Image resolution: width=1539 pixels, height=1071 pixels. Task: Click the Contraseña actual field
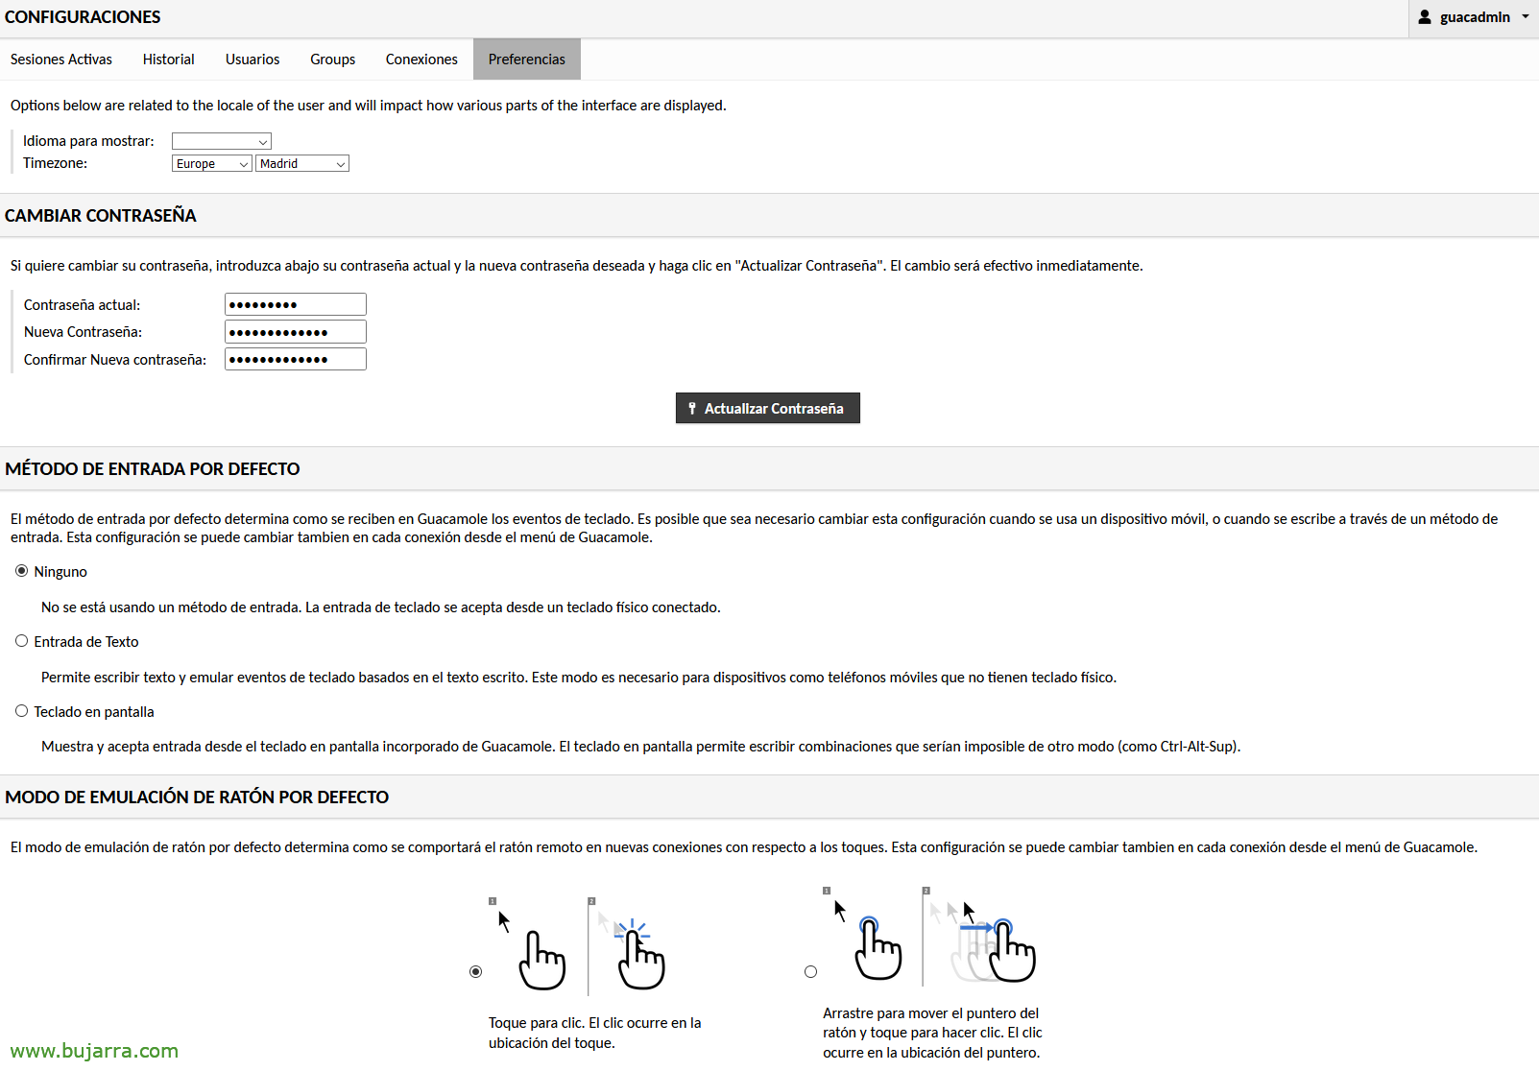296,304
